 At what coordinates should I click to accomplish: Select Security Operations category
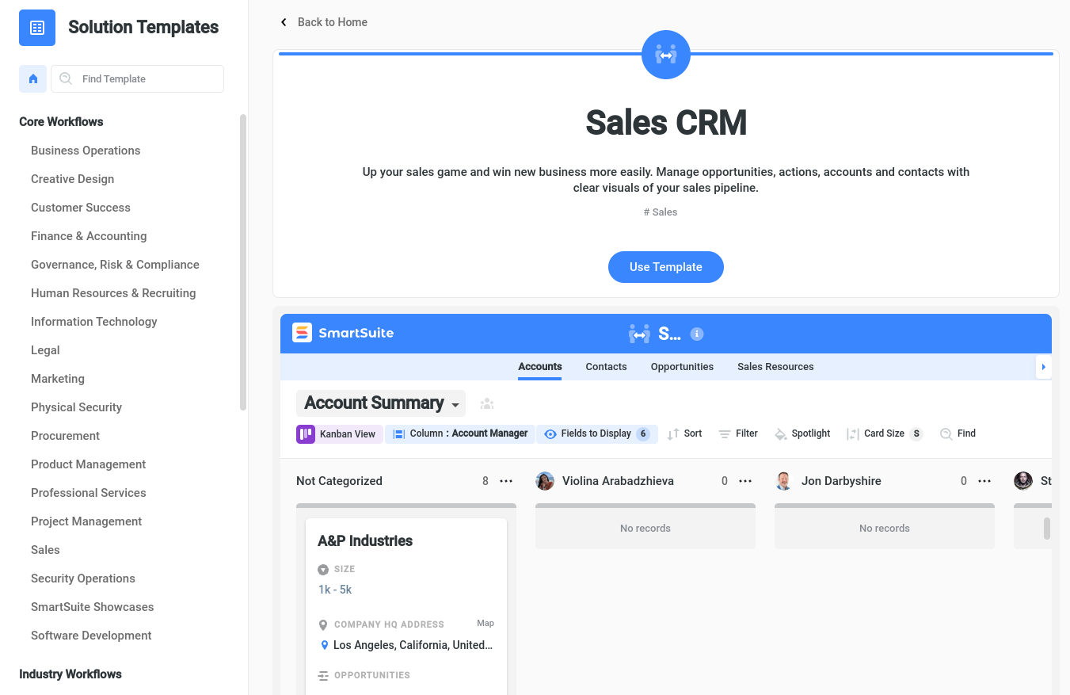pyautogui.click(x=83, y=579)
